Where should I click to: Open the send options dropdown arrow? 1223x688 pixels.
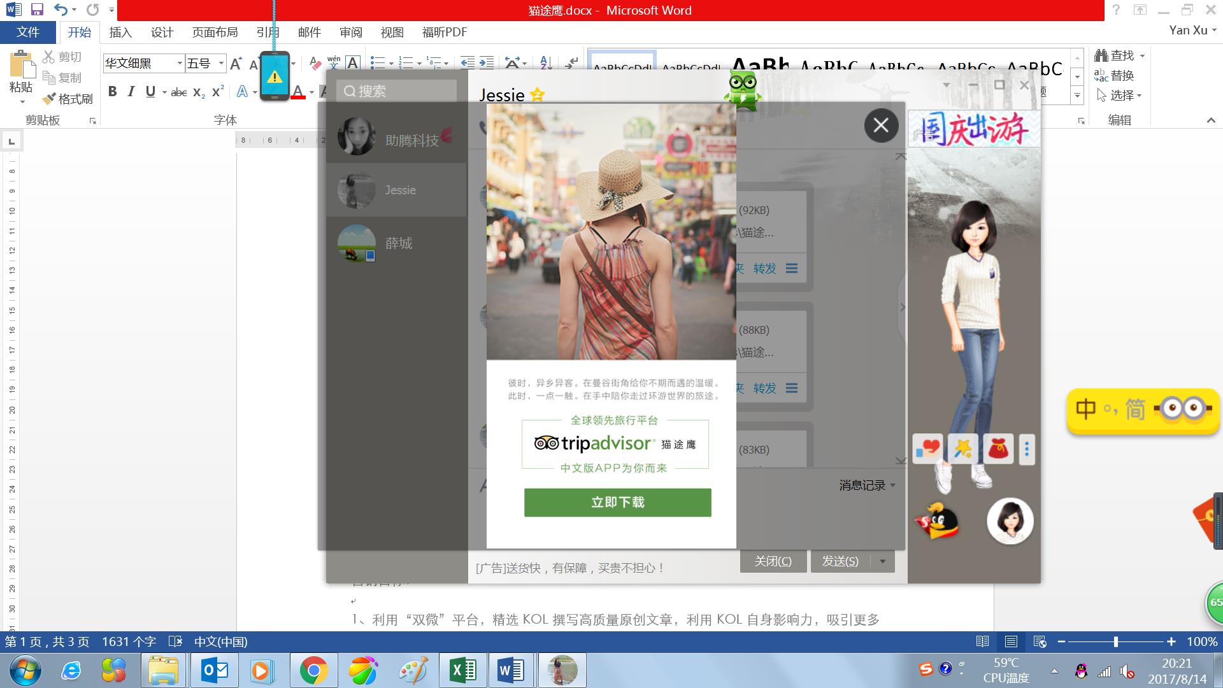coord(883,561)
